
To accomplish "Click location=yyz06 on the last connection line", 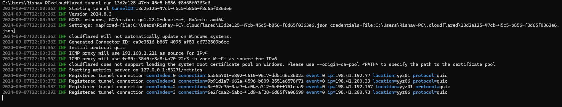I will click(391, 92).
